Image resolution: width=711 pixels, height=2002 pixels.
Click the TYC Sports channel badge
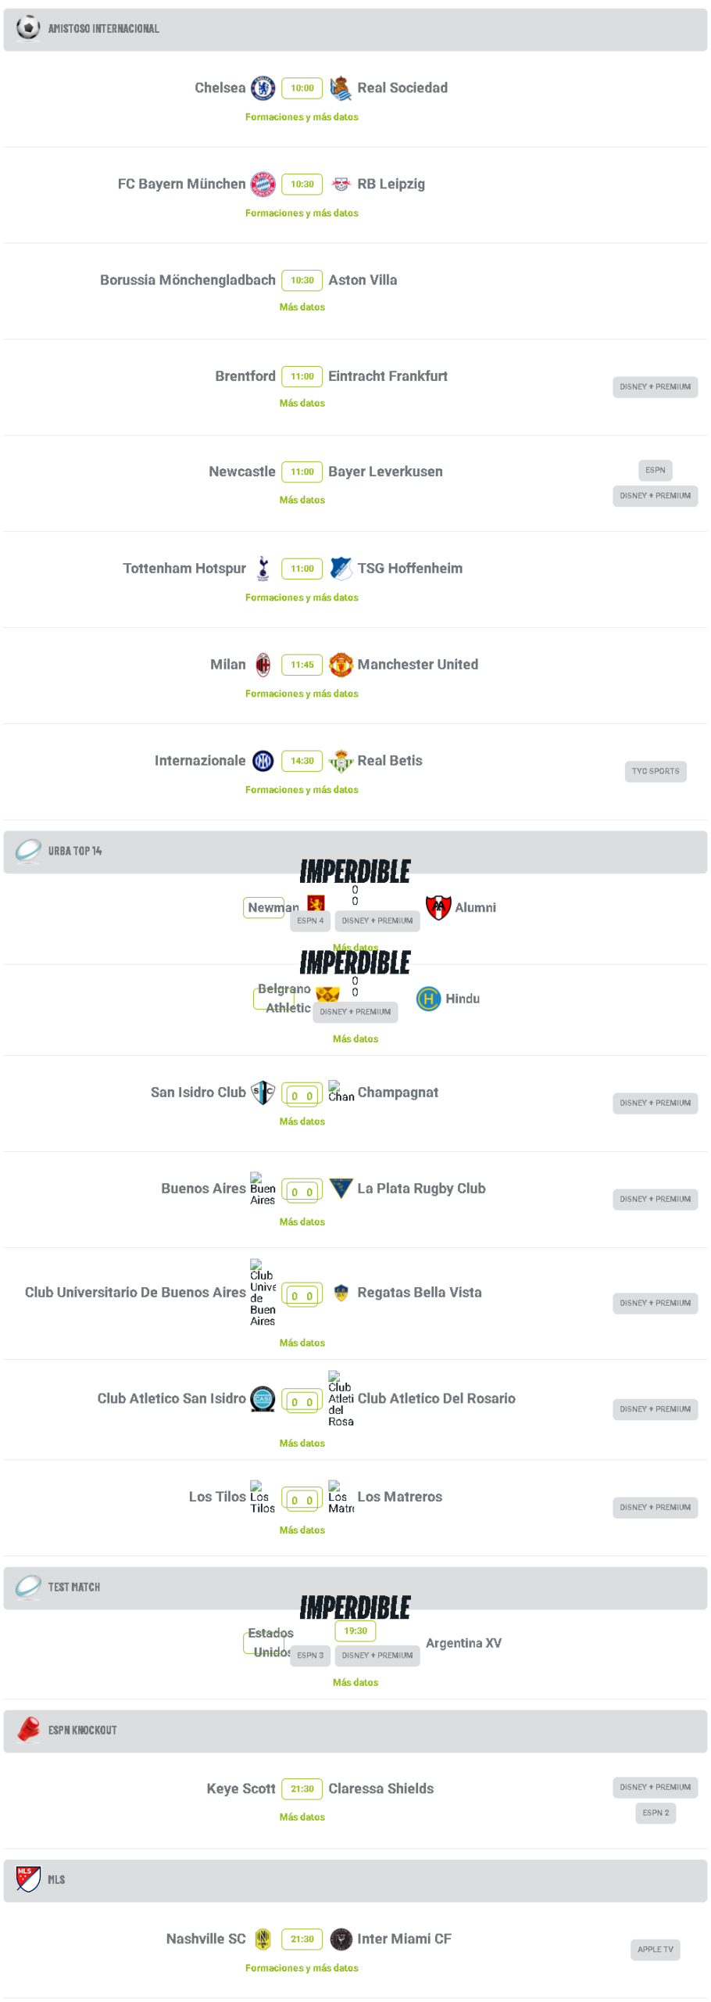(x=656, y=771)
